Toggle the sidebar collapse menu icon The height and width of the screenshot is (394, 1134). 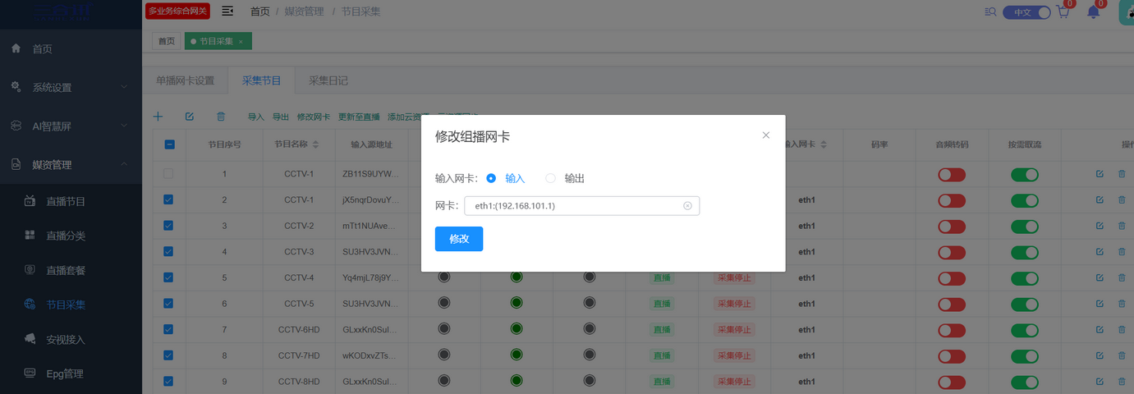(227, 11)
